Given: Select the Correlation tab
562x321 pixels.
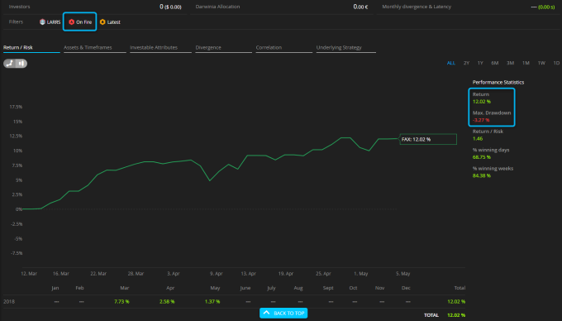Looking at the screenshot, I should tap(269, 47).
